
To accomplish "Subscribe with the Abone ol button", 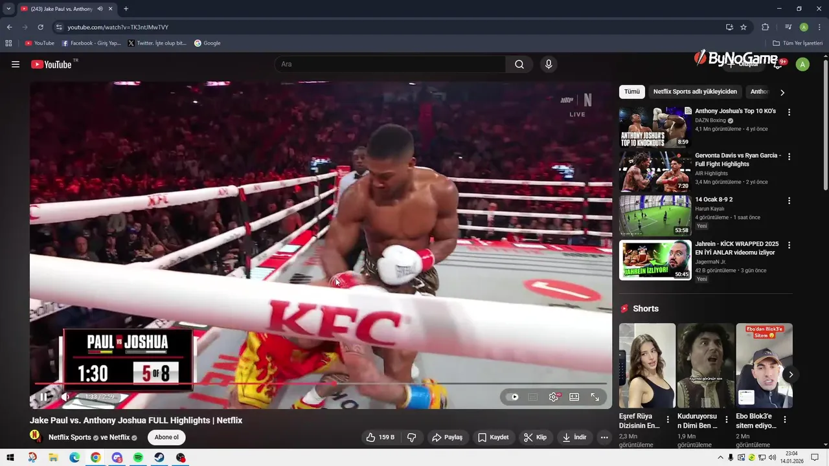I will [166, 438].
